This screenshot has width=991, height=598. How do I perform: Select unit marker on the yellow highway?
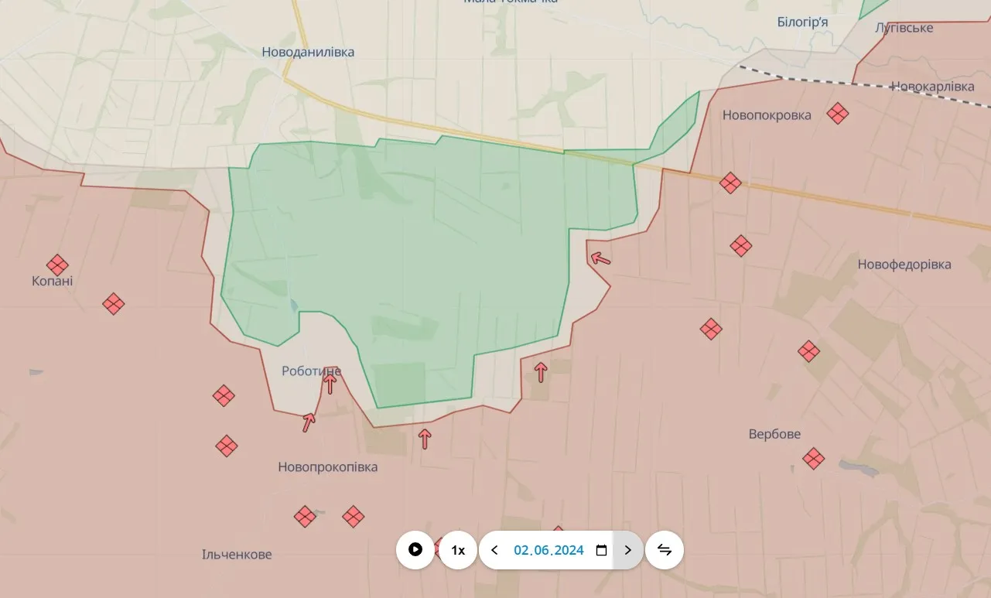730,183
